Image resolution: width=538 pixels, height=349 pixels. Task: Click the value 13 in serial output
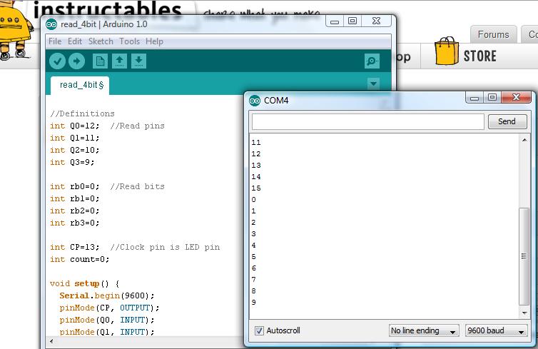click(256, 166)
